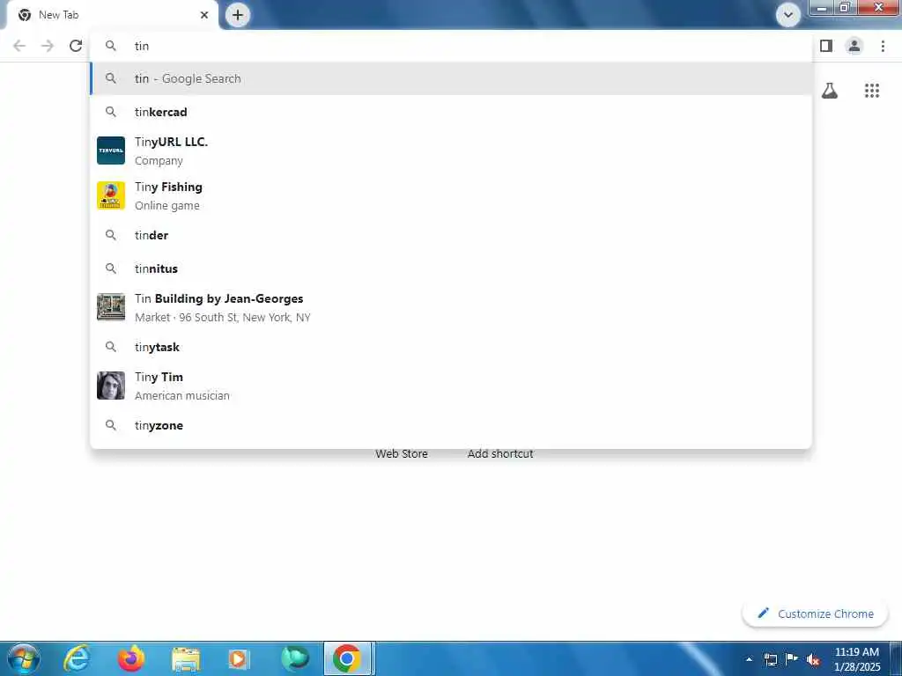Viewport: 902px width, 676px height.
Task: Choose the tinyzone suggestion
Action: pos(451,425)
